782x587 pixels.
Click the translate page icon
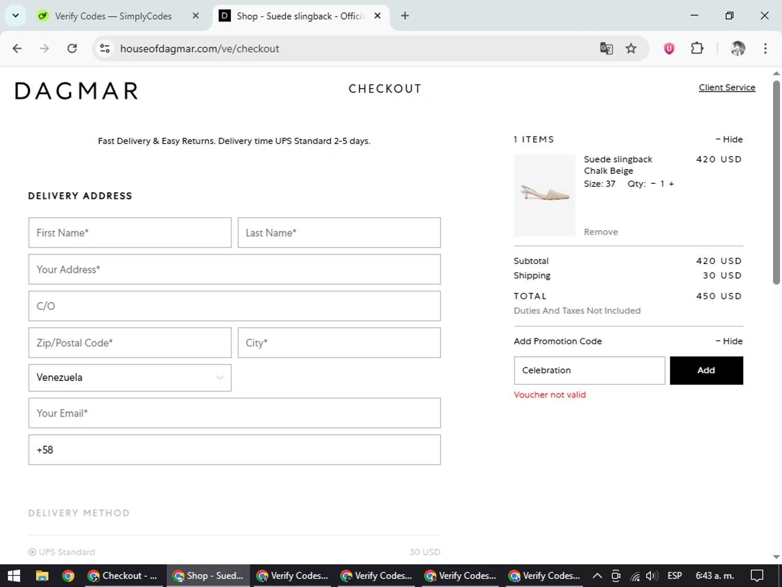pos(606,49)
